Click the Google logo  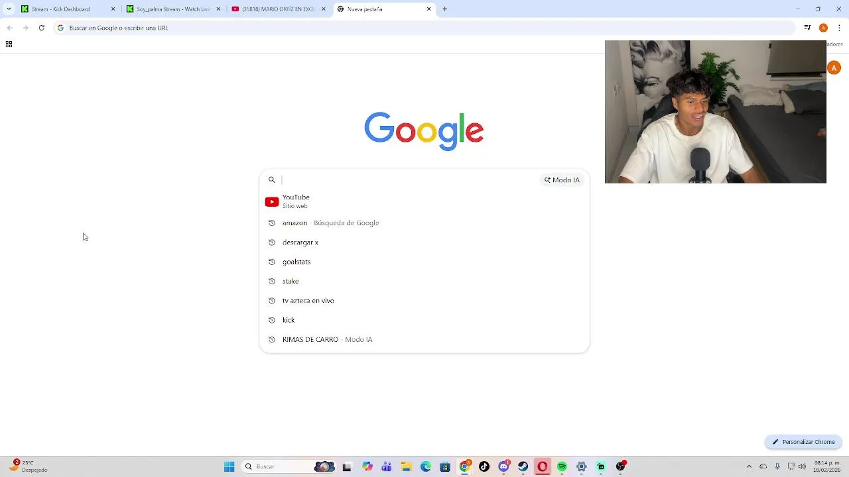point(424,131)
